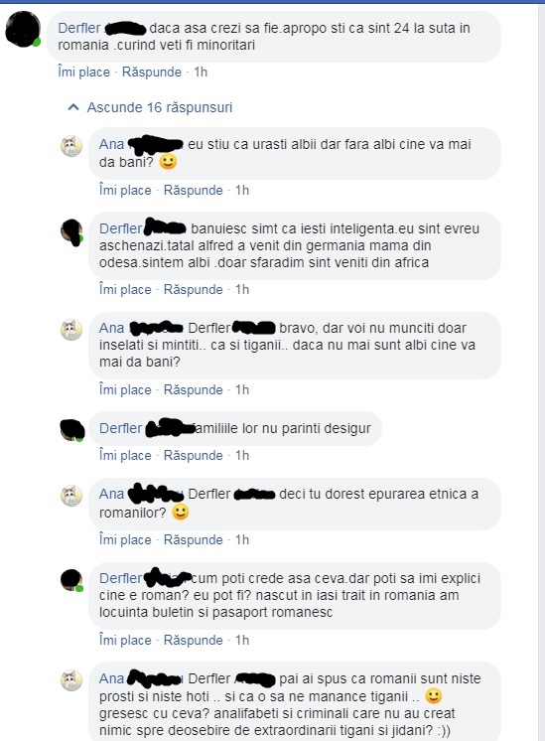The height and width of the screenshot is (741, 545).
Task: Open Derfler's avatar beside 'cine e roman' comment
Action: tap(71, 581)
